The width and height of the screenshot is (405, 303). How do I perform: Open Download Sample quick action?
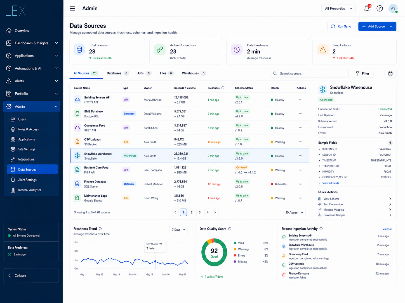tap(355, 215)
